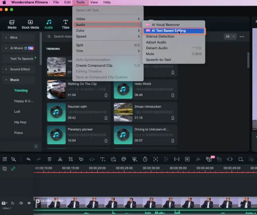Choose Detach Audio
This screenshot has height=215, width=257.
(x=174, y=48)
